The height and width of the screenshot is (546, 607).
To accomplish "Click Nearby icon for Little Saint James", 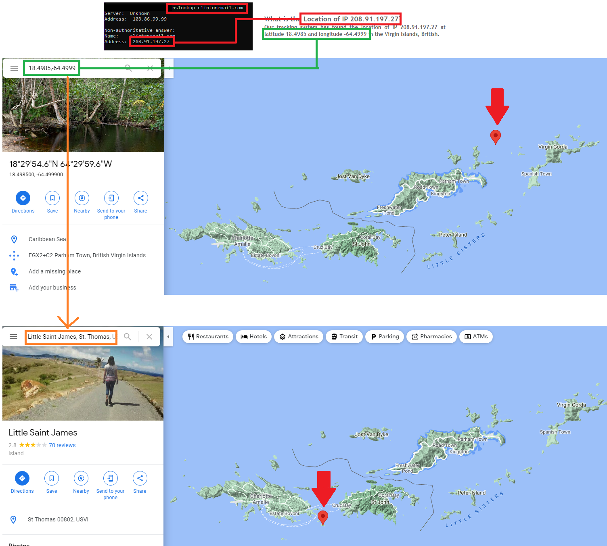I will [x=81, y=478].
